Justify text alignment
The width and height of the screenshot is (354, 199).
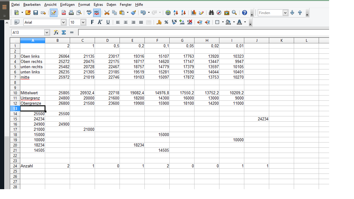[x=141, y=22]
